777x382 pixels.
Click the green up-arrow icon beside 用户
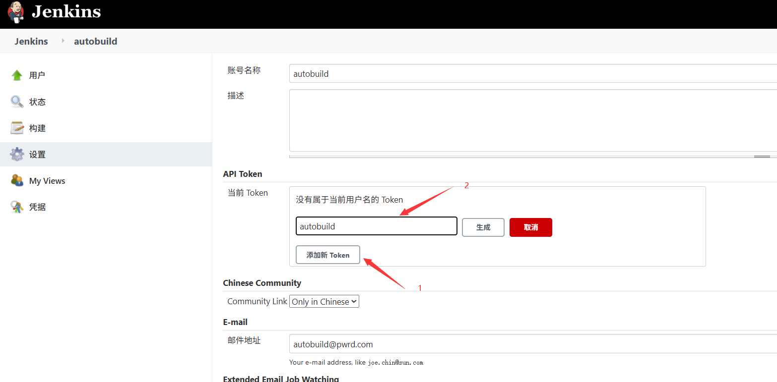tap(17, 75)
